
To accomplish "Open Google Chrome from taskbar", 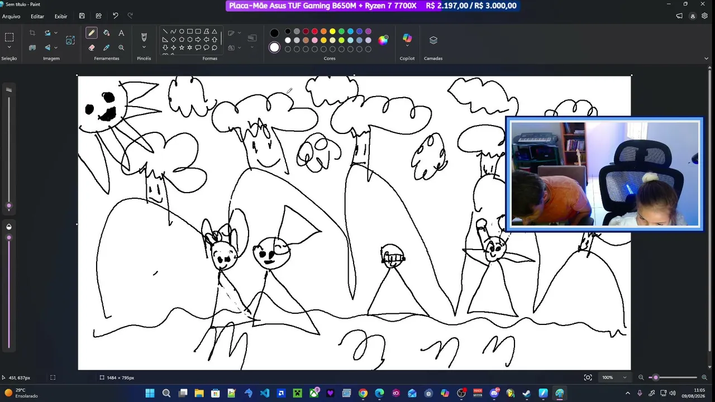I will [363, 393].
